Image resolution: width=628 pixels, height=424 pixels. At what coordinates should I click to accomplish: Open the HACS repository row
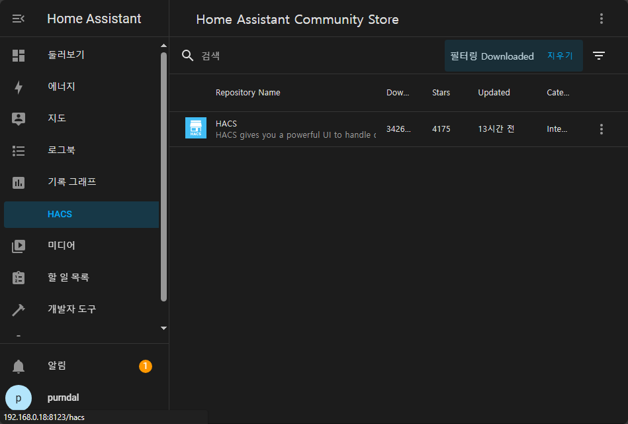398,129
